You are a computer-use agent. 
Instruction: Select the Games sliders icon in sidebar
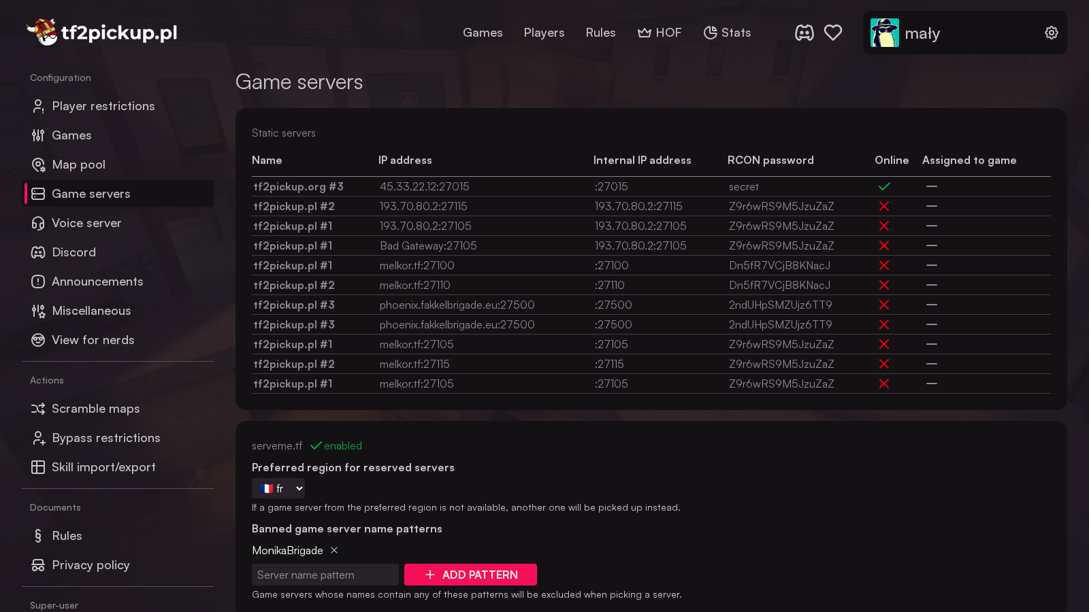coord(38,135)
